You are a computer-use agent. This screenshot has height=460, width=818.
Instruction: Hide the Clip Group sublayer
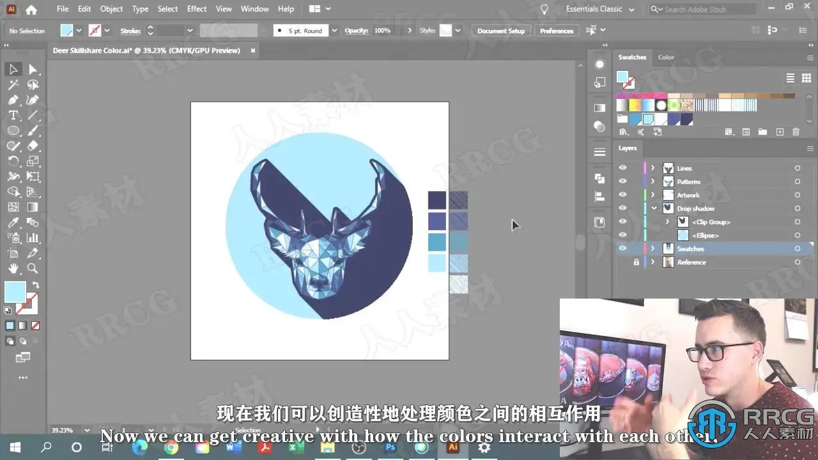click(622, 222)
